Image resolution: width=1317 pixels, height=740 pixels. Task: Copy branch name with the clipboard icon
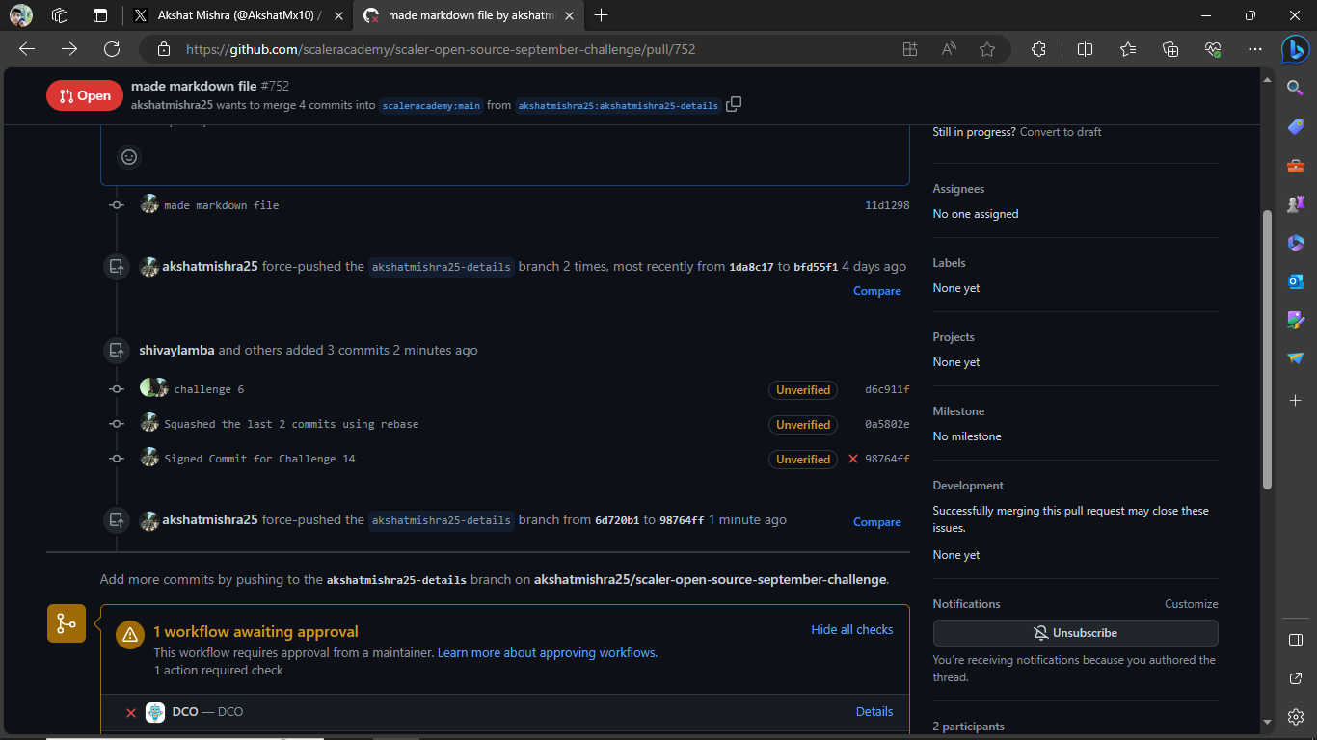click(x=733, y=103)
